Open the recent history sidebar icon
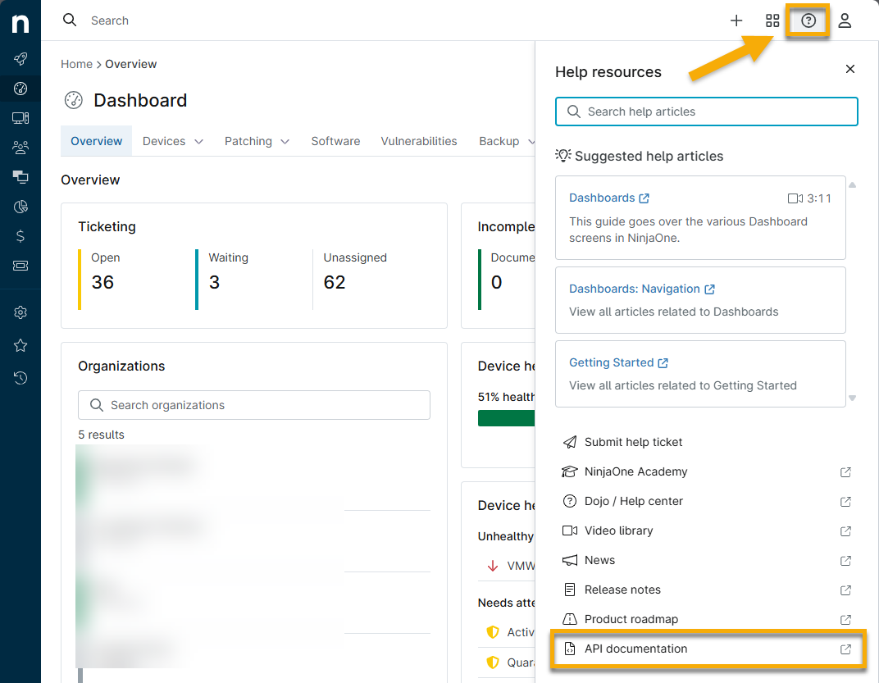The height and width of the screenshot is (683, 879). coord(20,378)
